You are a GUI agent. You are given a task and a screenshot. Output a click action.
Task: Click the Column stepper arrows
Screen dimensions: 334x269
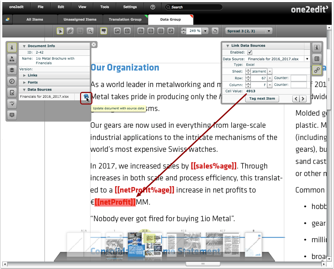click(x=248, y=85)
